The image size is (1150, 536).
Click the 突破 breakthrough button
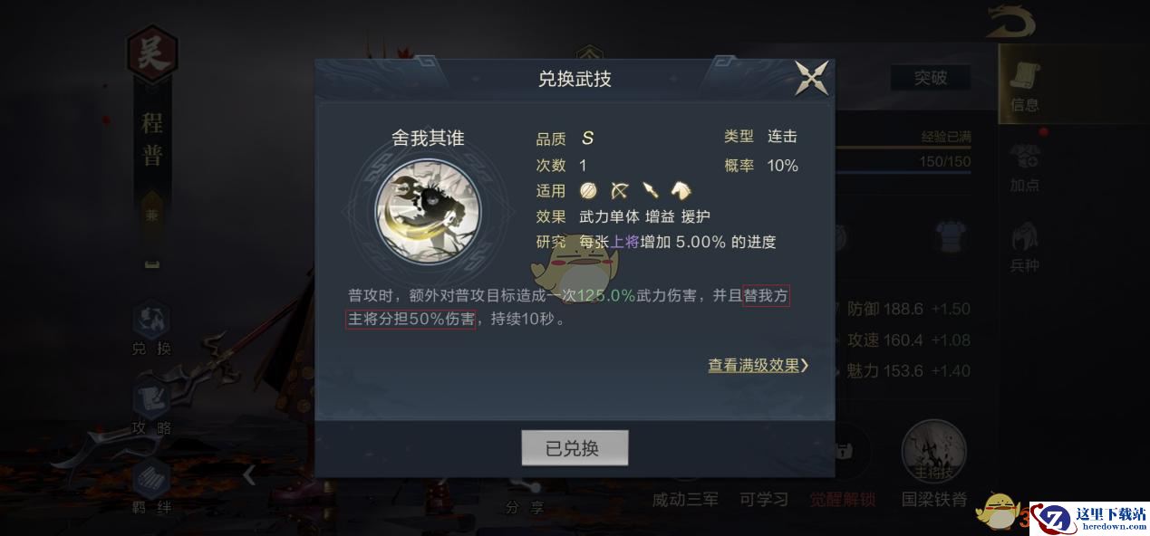coord(930,78)
